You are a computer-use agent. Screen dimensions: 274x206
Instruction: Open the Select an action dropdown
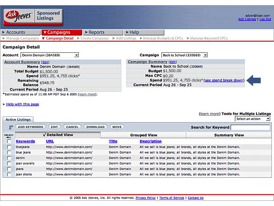pos(253,119)
